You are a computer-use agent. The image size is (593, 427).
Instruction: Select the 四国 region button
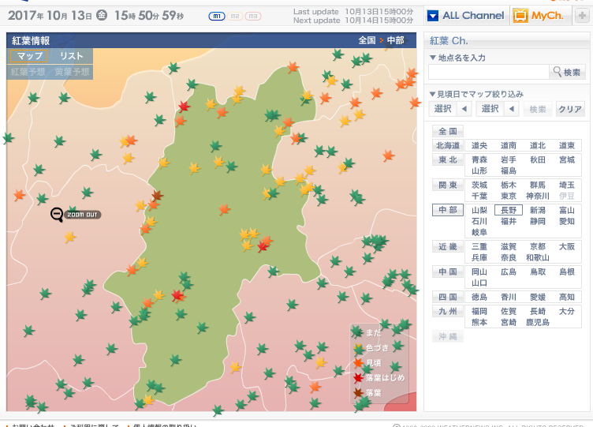click(448, 297)
